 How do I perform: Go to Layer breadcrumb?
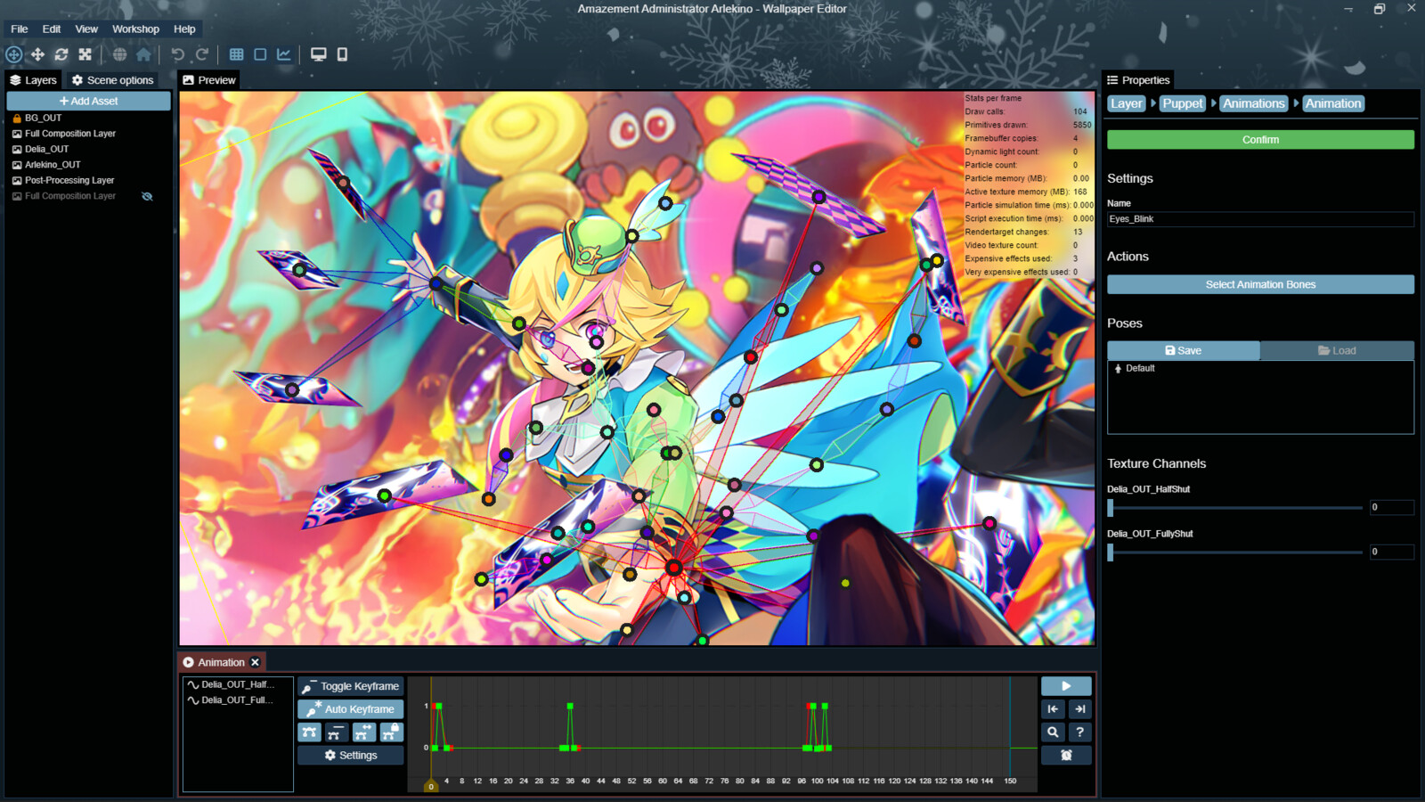pyautogui.click(x=1126, y=103)
